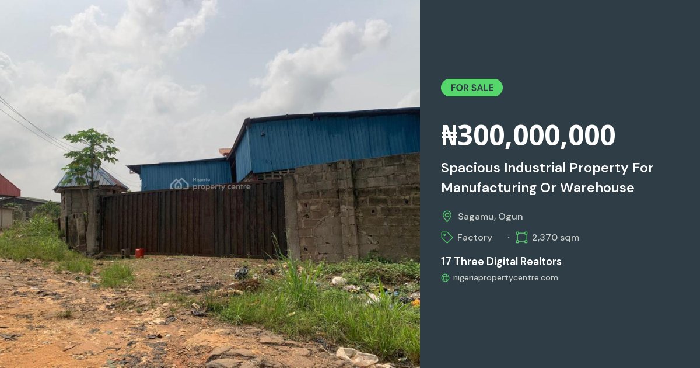Click the Factory property type label
Screen dimensions: 700x368
[474, 238]
